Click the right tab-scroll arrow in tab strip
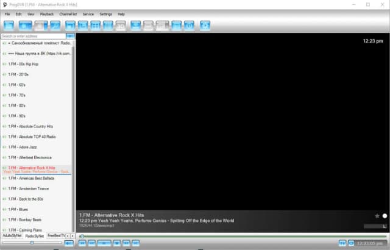This screenshot has width=390, height=250. (73, 236)
